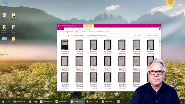Click 'books screen' in address path
The image size is (185, 104).
click(79, 36)
